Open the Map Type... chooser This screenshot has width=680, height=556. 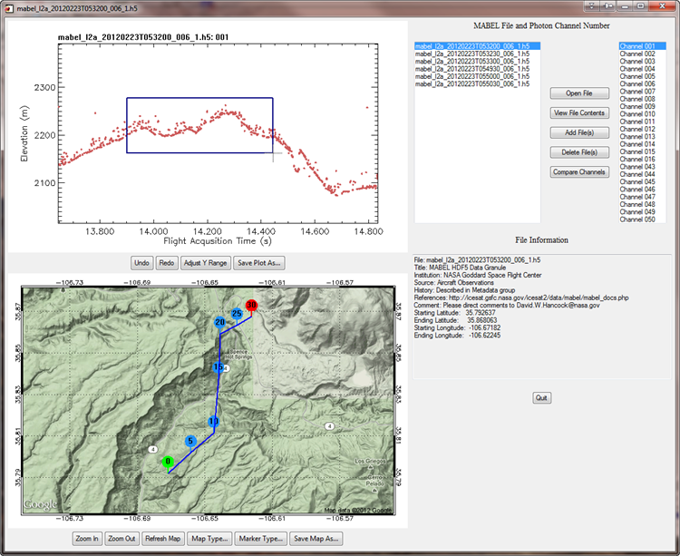pos(210,539)
